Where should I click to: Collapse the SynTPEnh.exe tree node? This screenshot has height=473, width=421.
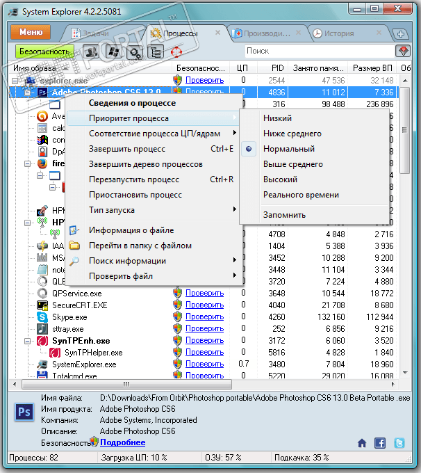click(x=27, y=341)
